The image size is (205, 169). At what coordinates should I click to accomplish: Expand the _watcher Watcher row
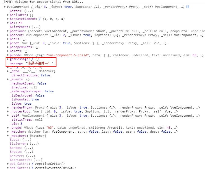(8, 132)
